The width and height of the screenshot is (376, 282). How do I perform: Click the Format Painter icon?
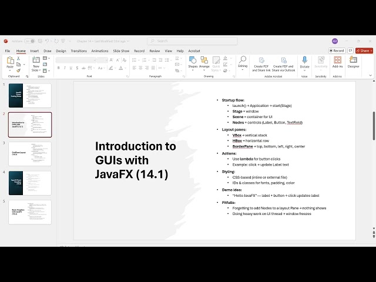coord(18,70)
